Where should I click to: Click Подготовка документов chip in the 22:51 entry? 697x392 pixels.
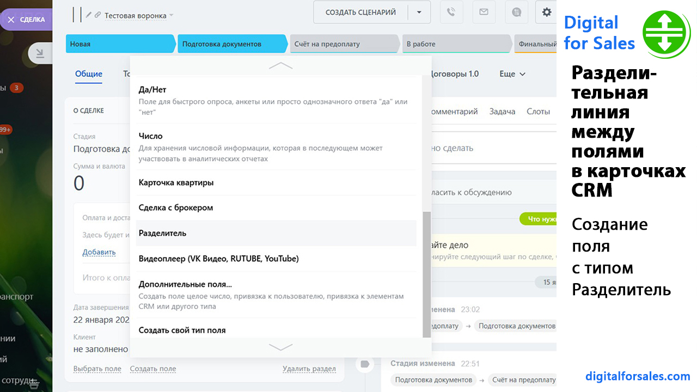click(433, 379)
